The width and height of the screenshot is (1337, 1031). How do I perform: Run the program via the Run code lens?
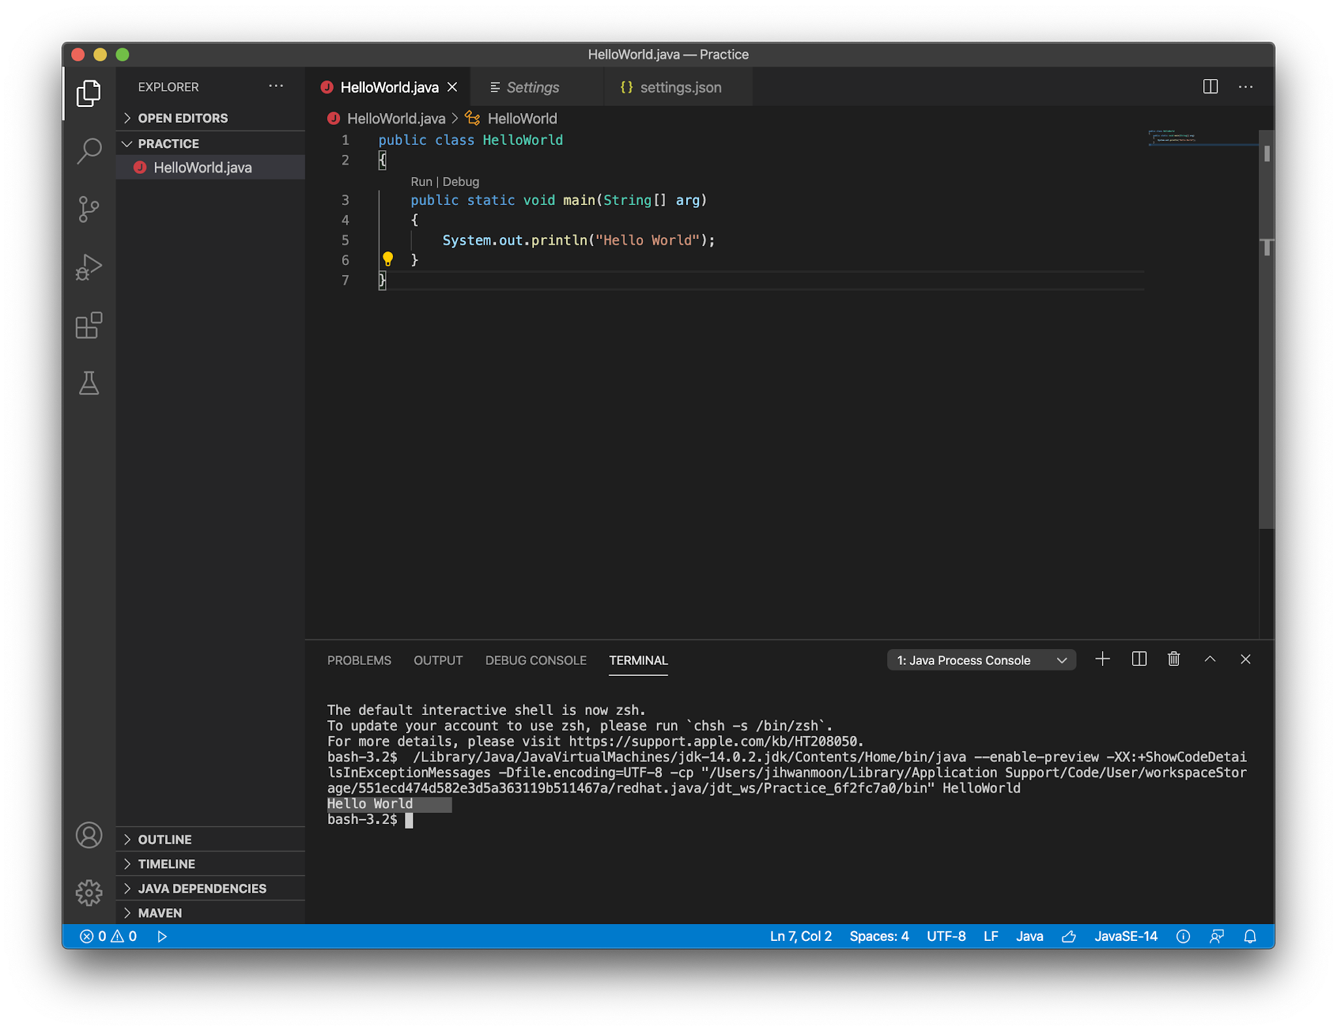(421, 182)
